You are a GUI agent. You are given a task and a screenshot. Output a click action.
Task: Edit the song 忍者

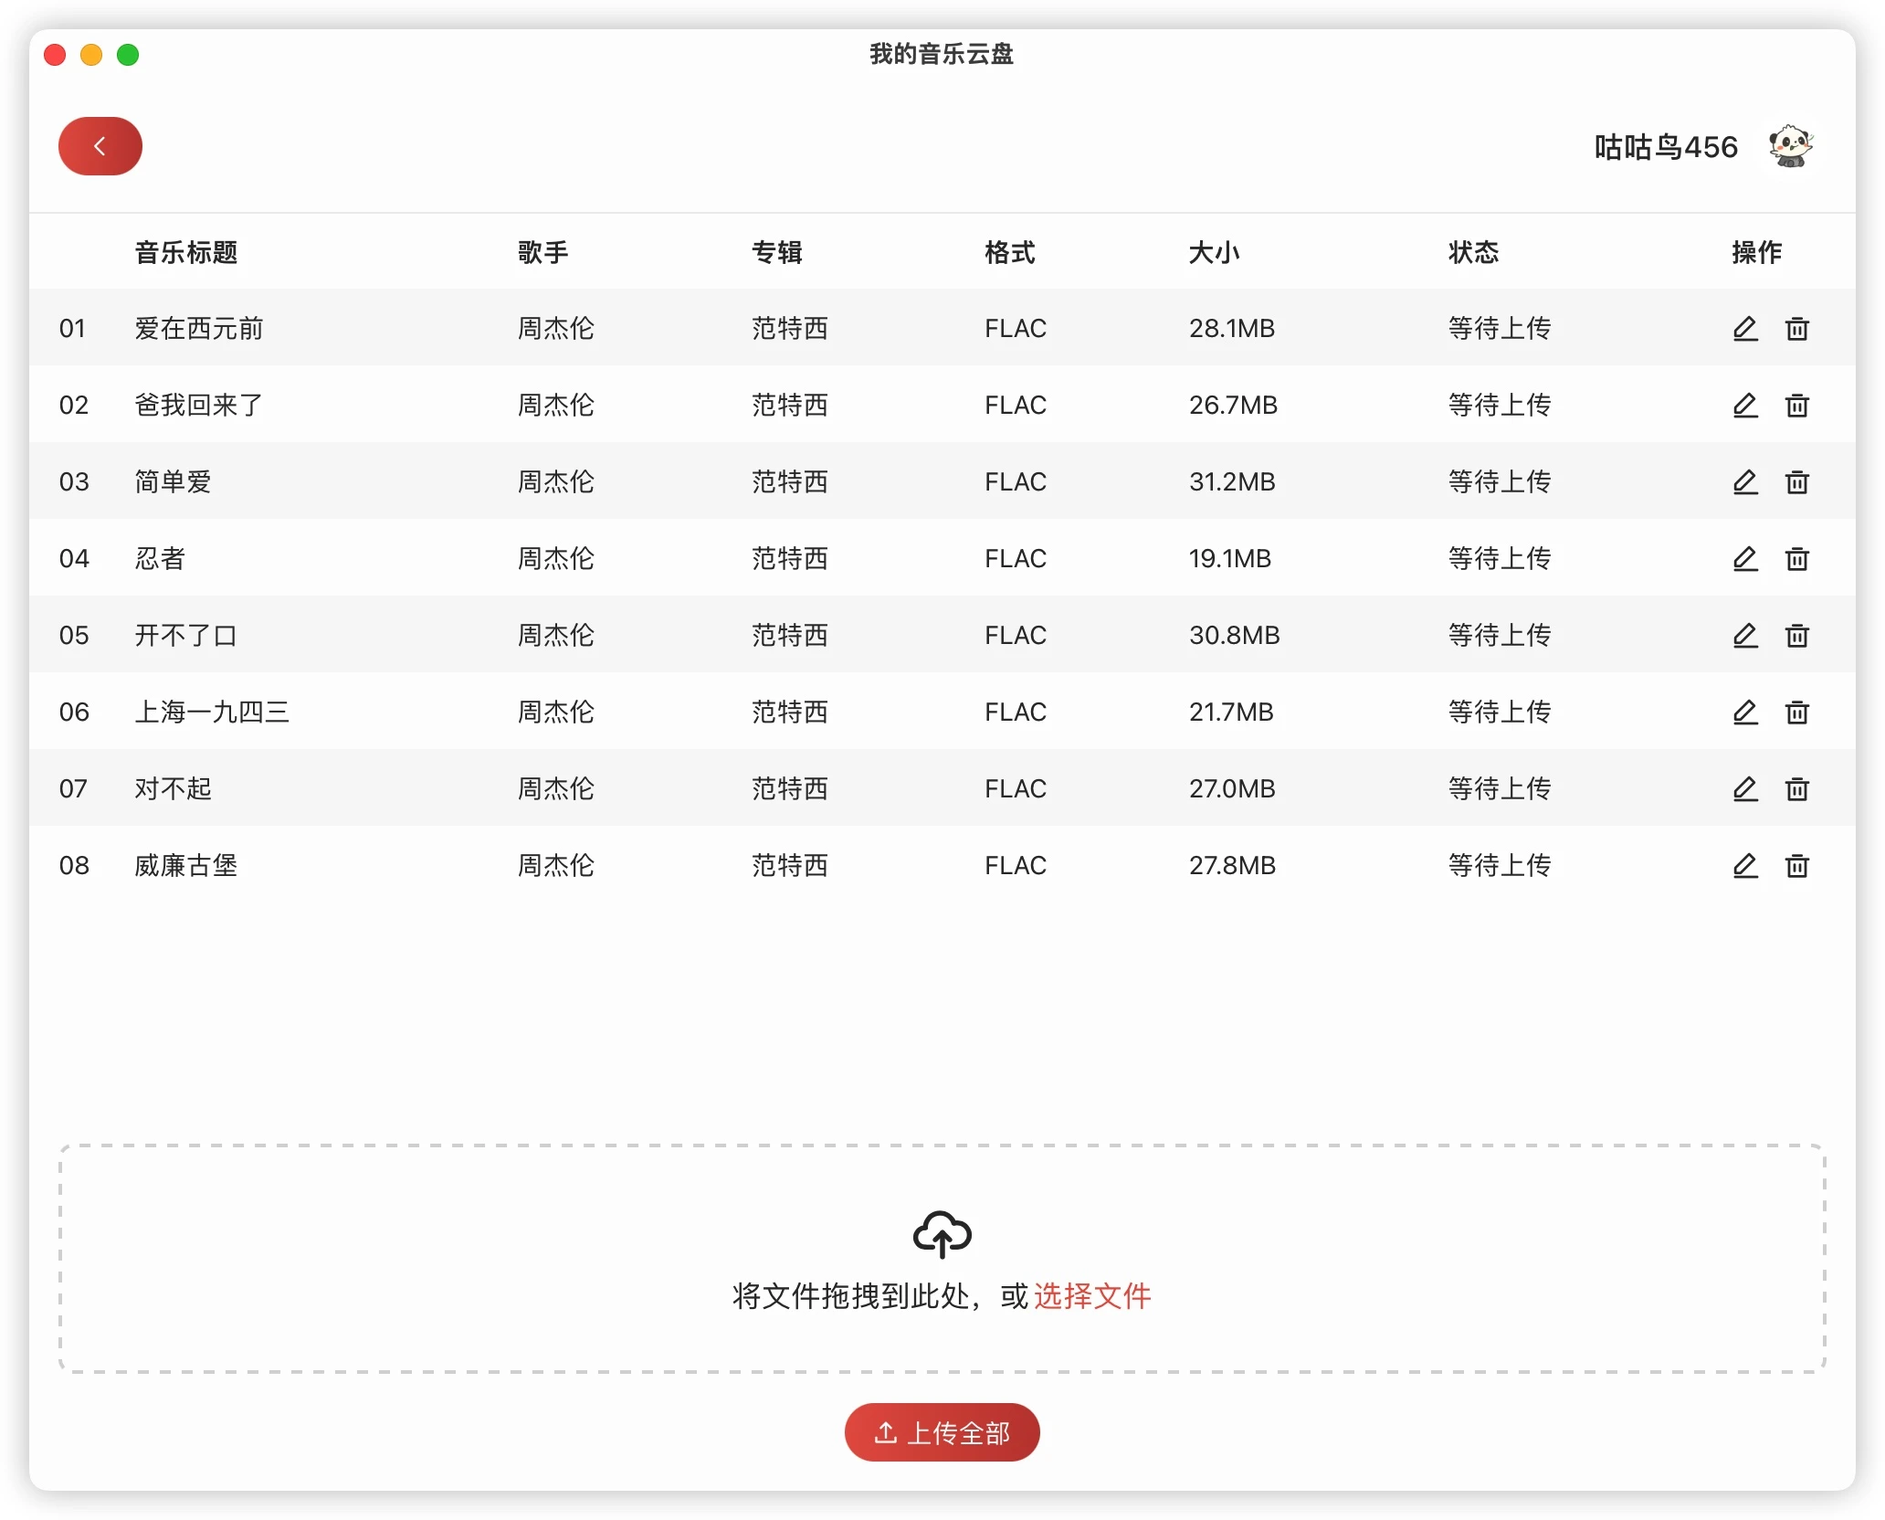(1745, 558)
